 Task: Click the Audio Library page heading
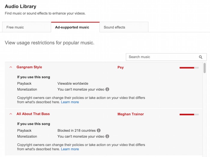pyautogui.click(x=20, y=6)
